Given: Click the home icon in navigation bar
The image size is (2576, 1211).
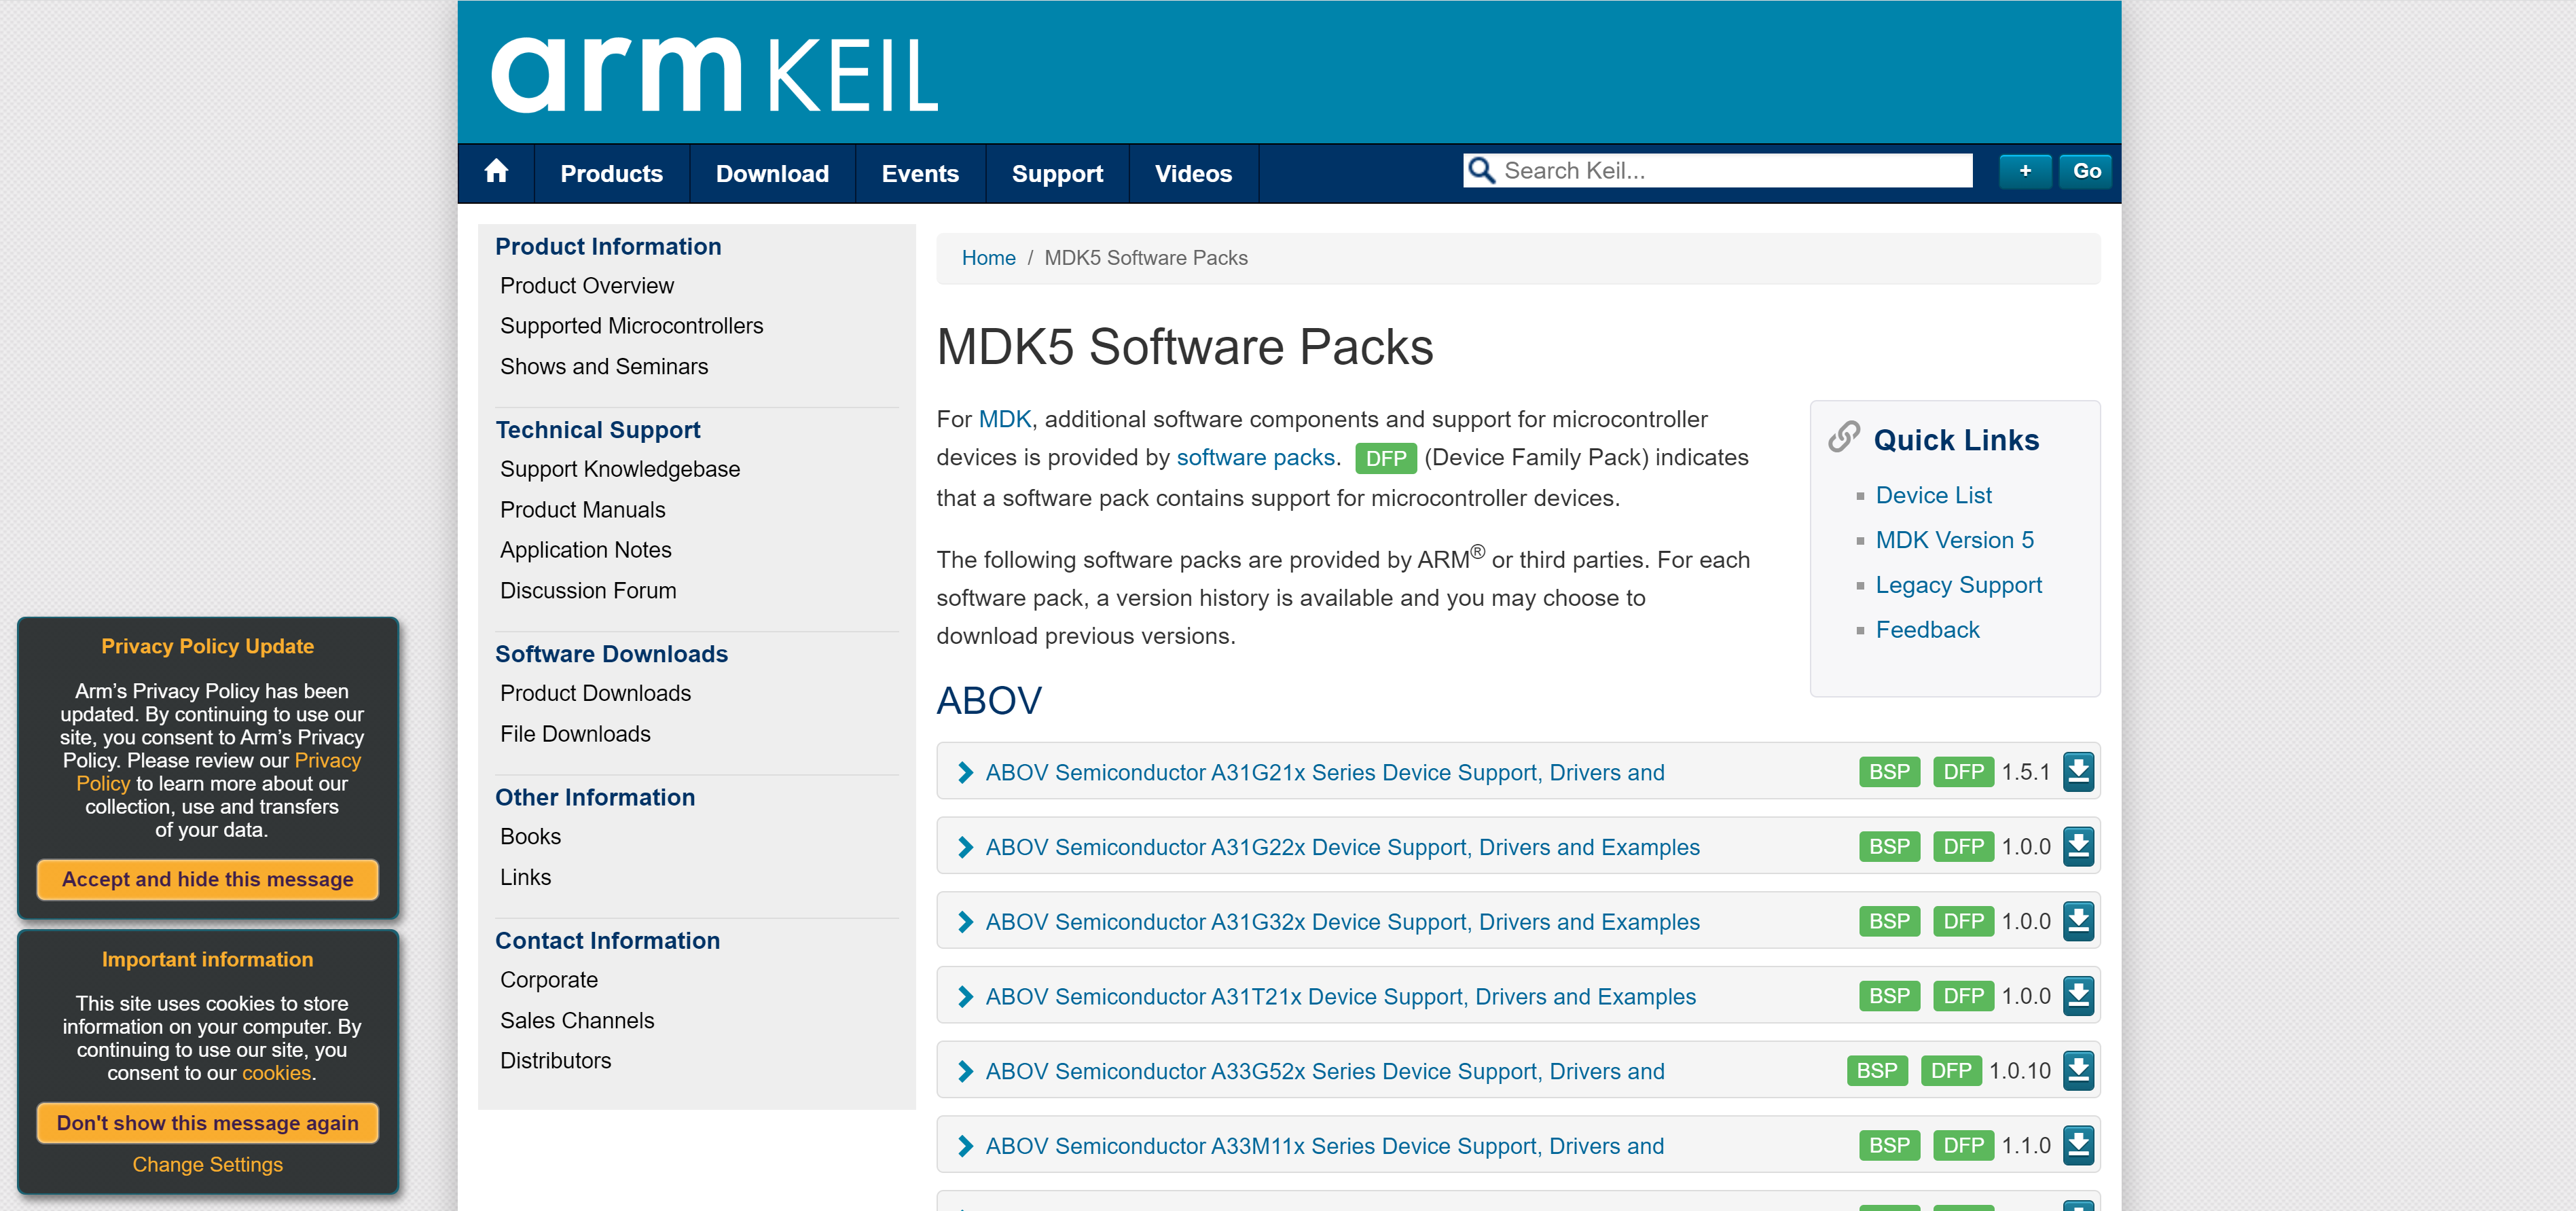Looking at the screenshot, I should (496, 172).
